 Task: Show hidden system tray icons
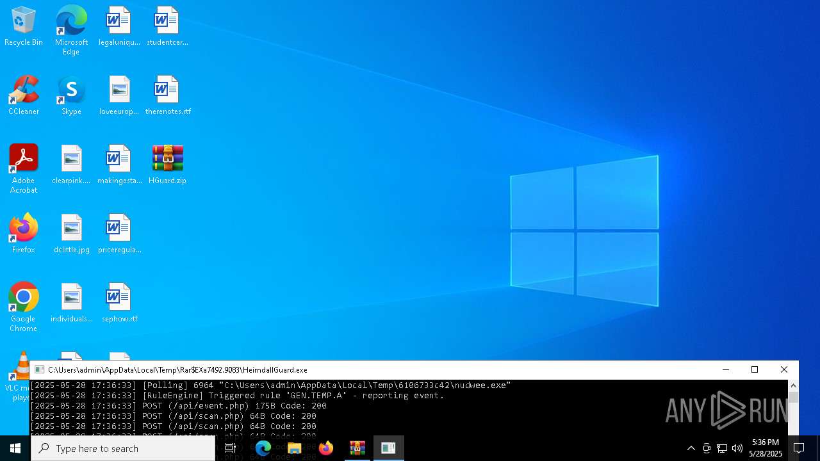pos(691,448)
